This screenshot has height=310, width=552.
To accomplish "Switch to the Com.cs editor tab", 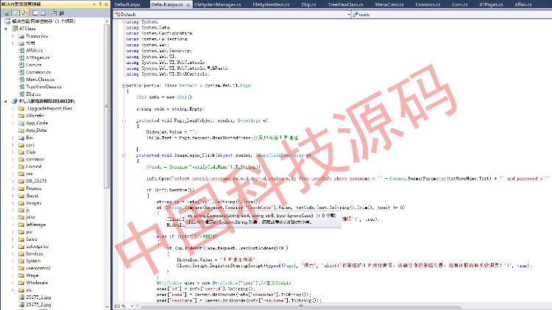I will 460,4.
